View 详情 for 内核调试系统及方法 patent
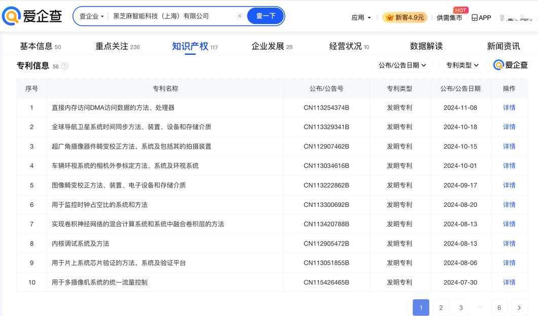This screenshot has height=316, width=538. [509, 243]
